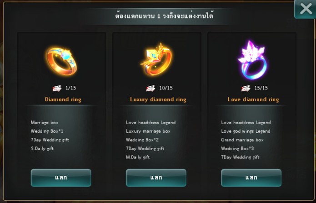The width and height of the screenshot is (316, 203).
Task: Select the Marriage box reward entry
Action: coord(45,123)
